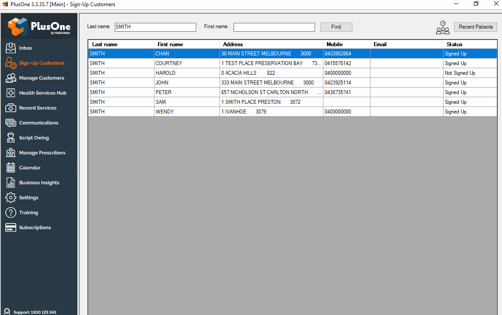Click the Communications chat bubbles icon
Screen dimensions: 502x315
[11, 123]
